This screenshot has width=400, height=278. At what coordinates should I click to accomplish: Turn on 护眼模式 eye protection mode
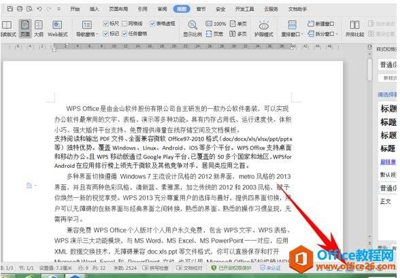(263, 29)
